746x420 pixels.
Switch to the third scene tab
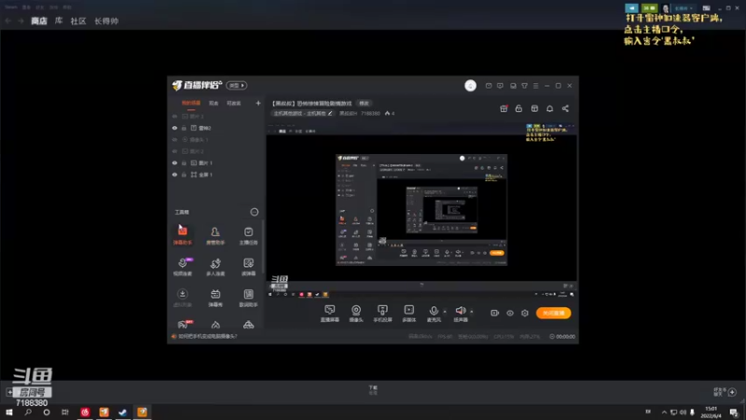pos(234,104)
